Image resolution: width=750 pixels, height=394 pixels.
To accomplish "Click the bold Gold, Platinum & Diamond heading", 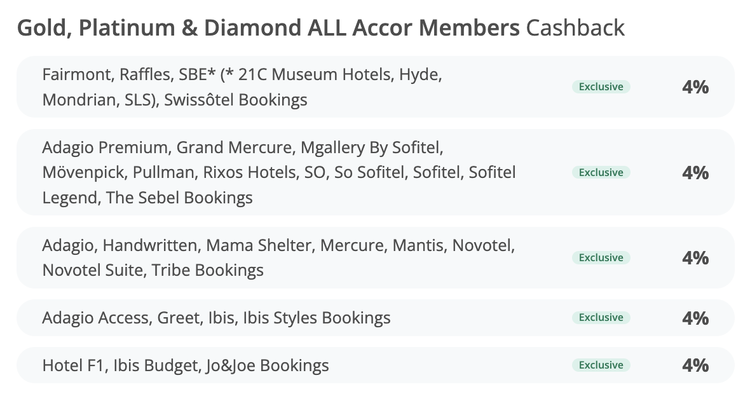I will tap(268, 28).
